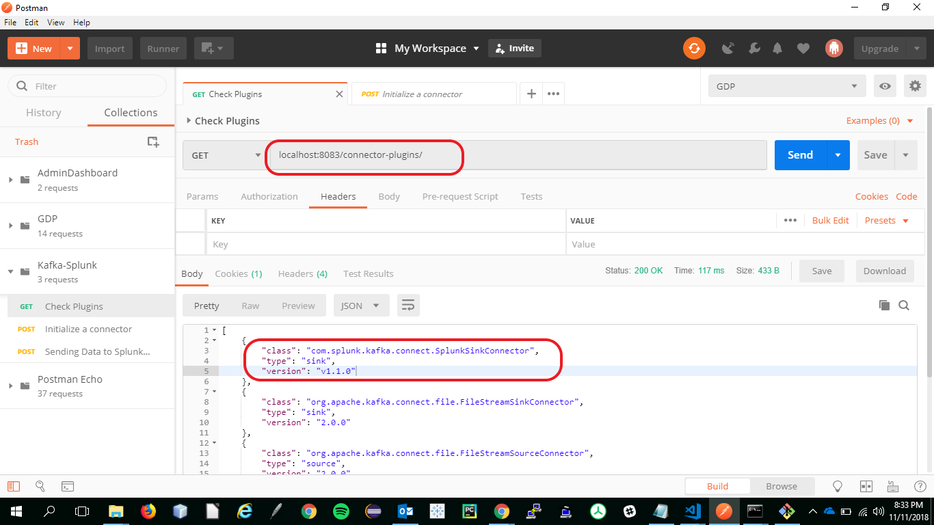Open Save button dropdown arrow
Viewport: 934px width, 525px height.
click(905, 155)
